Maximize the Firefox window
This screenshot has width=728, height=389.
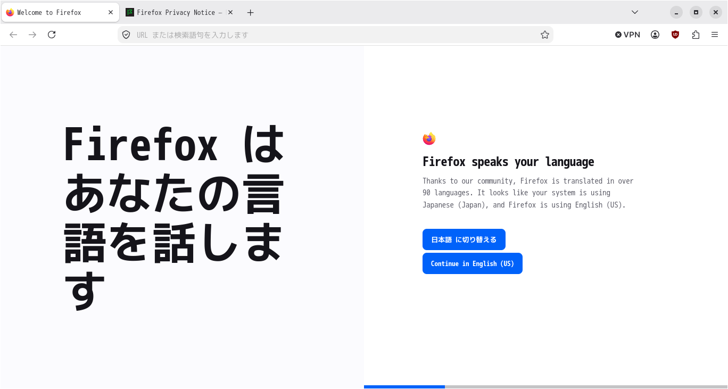696,12
